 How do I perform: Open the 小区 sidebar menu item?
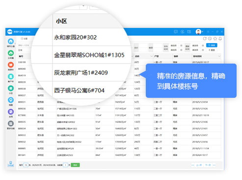tap(11, 90)
